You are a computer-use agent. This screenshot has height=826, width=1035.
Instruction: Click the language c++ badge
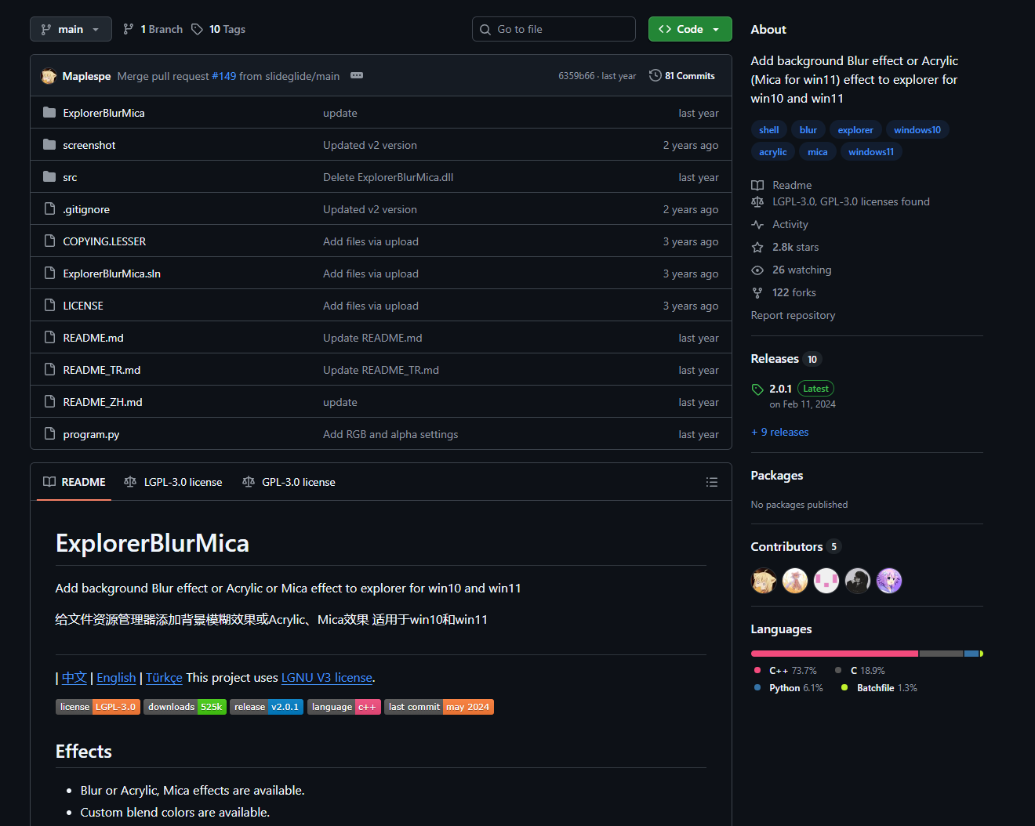(x=344, y=707)
